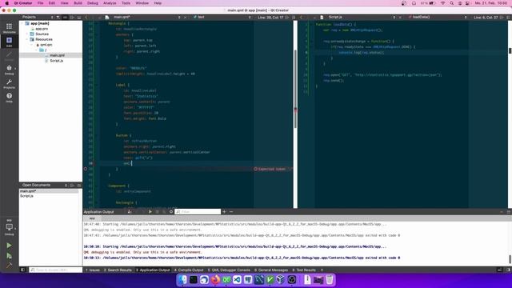Increase output font size plus
The height and width of the screenshot is (288, 512).
click(x=224, y=211)
